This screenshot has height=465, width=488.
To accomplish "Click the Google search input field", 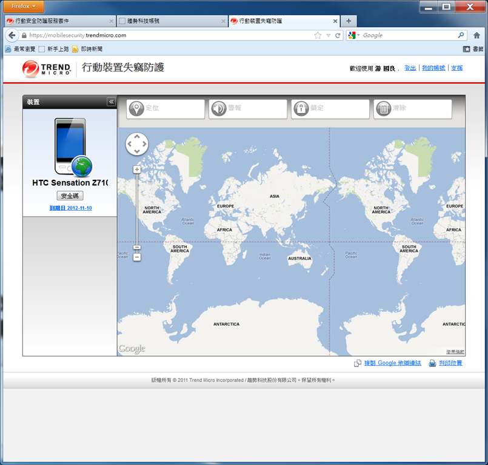I will pyautogui.click(x=409, y=36).
